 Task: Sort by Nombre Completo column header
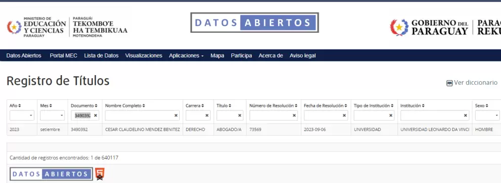(x=125, y=106)
